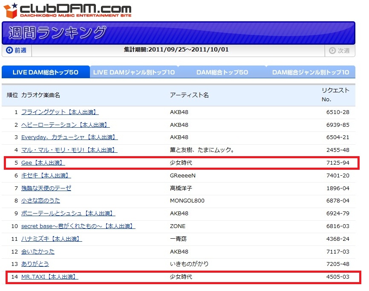This screenshot has height=291, width=369.
Task: Click artist name いきものがかり
Action: 189,264
